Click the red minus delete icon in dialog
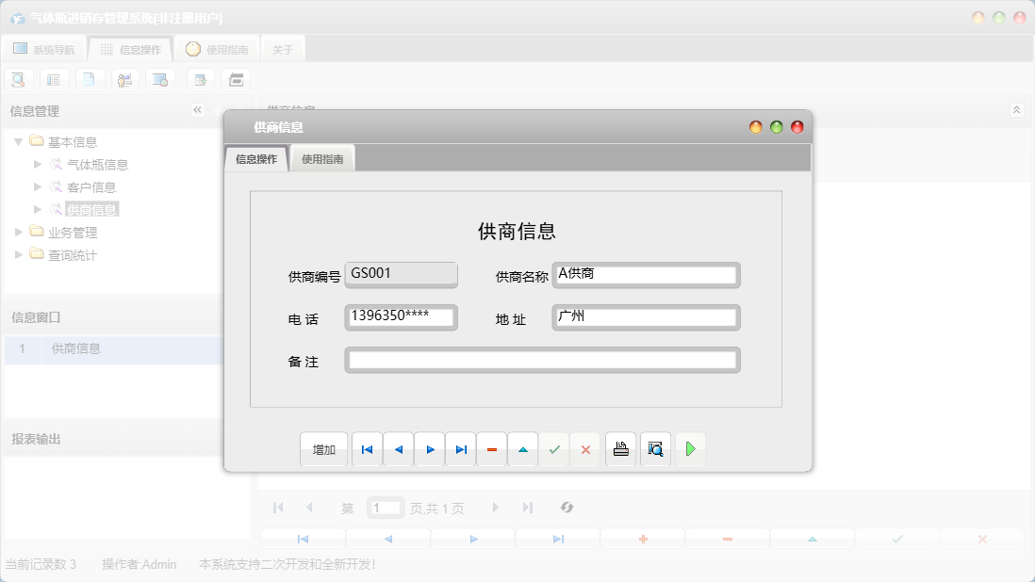Image resolution: width=1035 pixels, height=582 pixels. (x=492, y=450)
